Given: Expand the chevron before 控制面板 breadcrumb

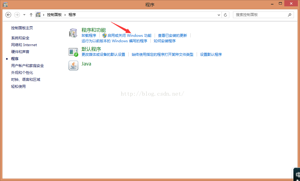Looking at the screenshot, I should coord(44,15).
